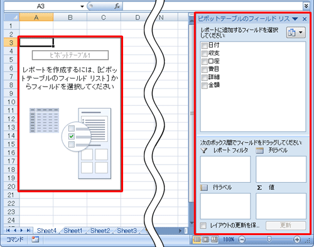The height and width of the screenshot is (247, 314).
Task: Toggle the レイアウトの更新を保留 checkbox
Action: tap(203, 226)
